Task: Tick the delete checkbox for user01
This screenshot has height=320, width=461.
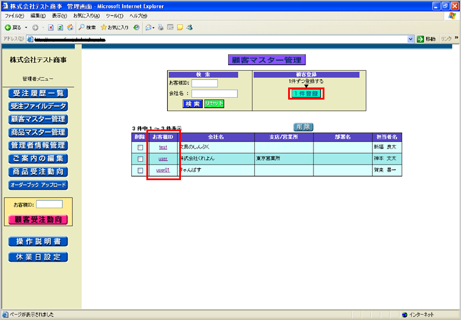Action: pyautogui.click(x=140, y=170)
